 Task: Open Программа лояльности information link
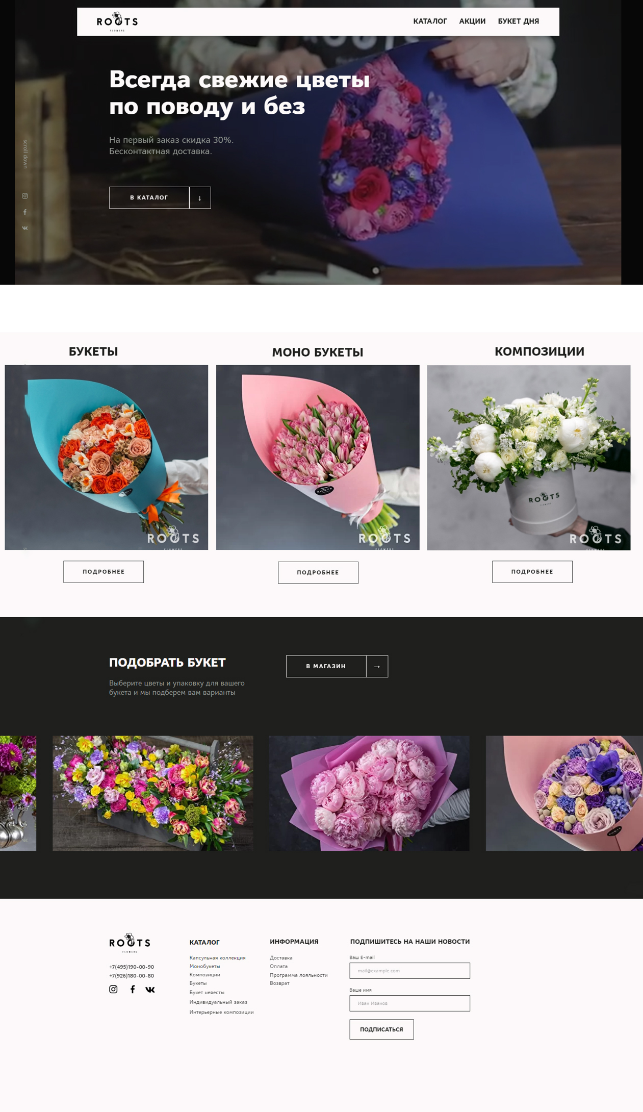298,975
